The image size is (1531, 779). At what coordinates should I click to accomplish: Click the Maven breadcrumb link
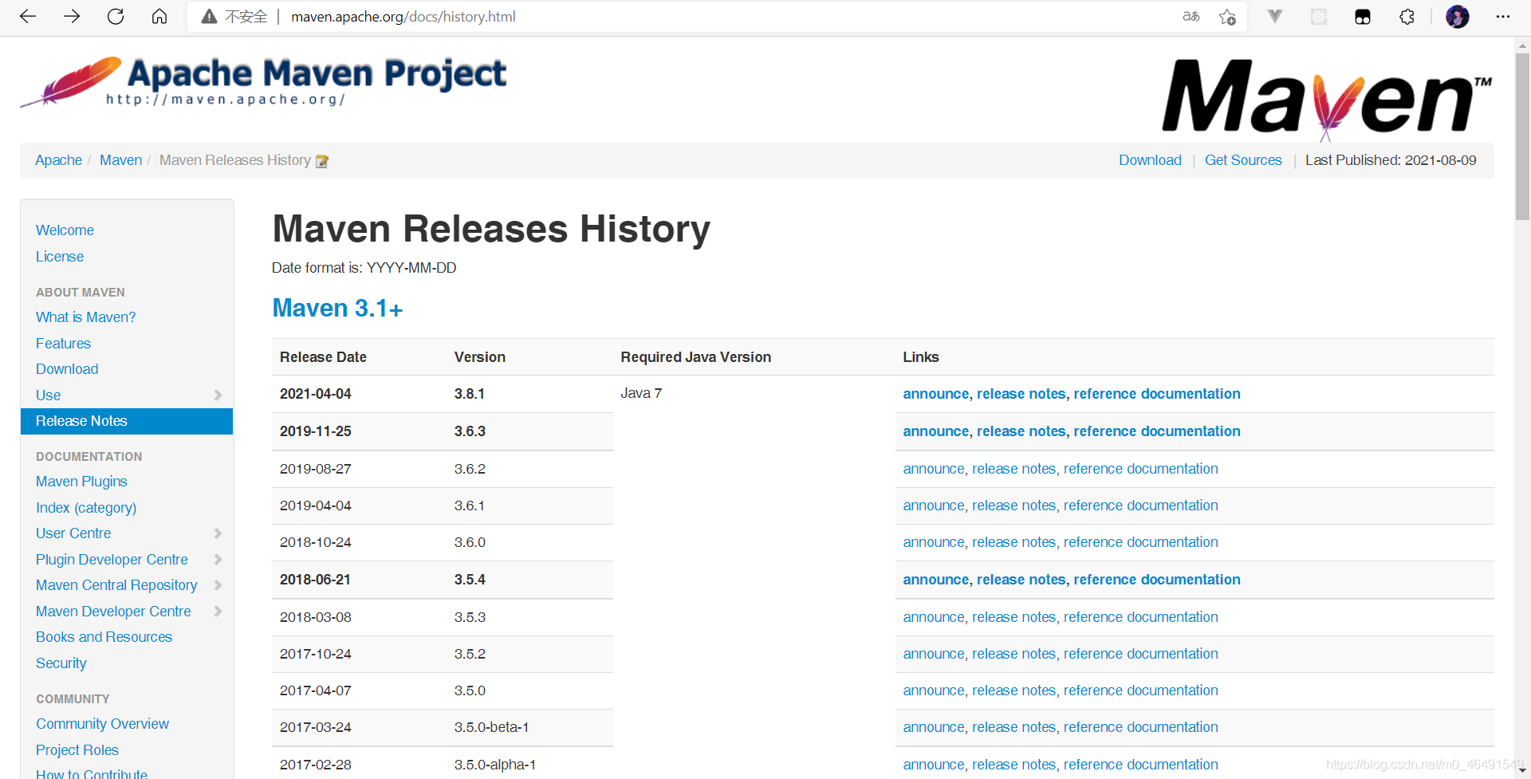point(120,160)
